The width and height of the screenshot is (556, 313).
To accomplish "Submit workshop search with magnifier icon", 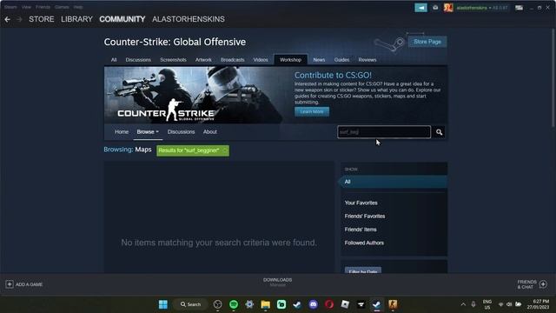I will pos(440,132).
